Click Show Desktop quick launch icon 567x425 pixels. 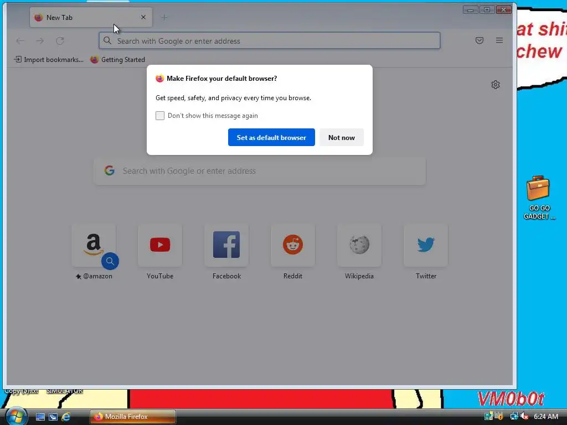tap(40, 417)
